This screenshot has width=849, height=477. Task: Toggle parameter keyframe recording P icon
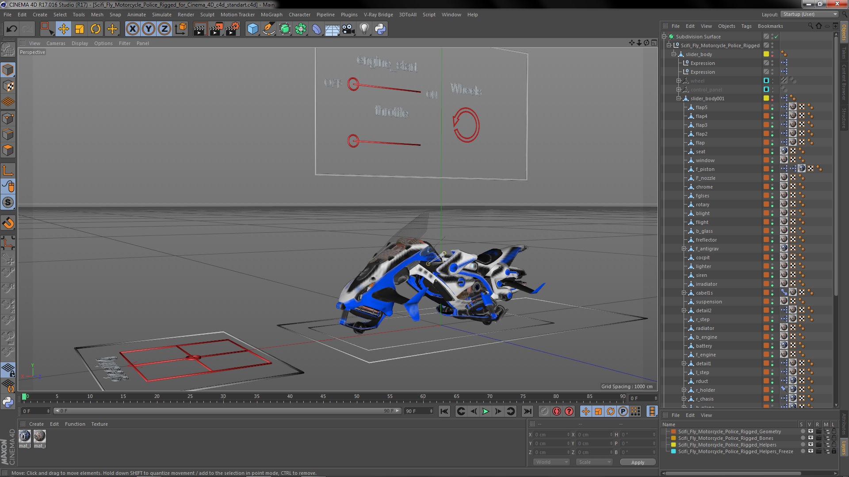pyautogui.click(x=623, y=411)
